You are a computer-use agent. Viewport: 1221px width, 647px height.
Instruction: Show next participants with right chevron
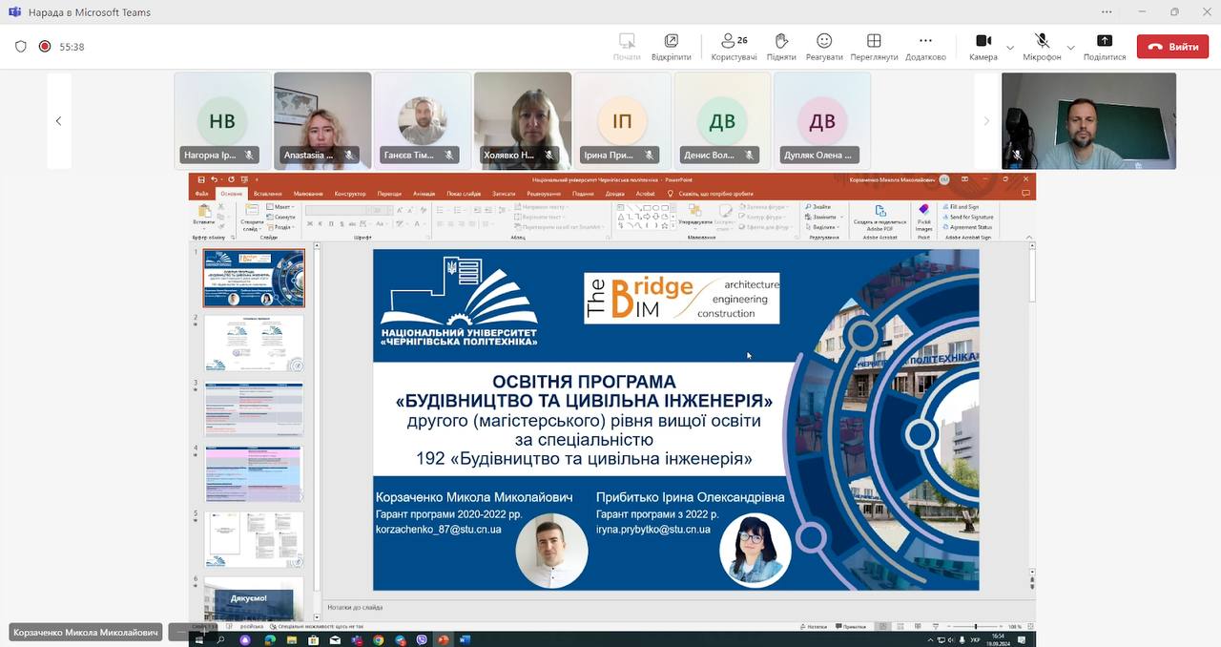[986, 121]
